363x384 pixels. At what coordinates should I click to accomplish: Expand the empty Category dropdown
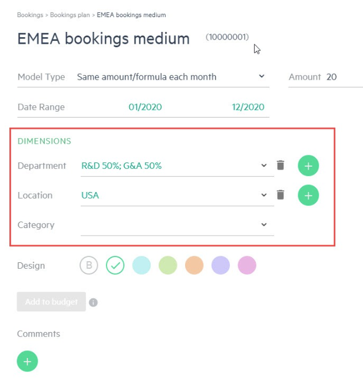pos(177,225)
